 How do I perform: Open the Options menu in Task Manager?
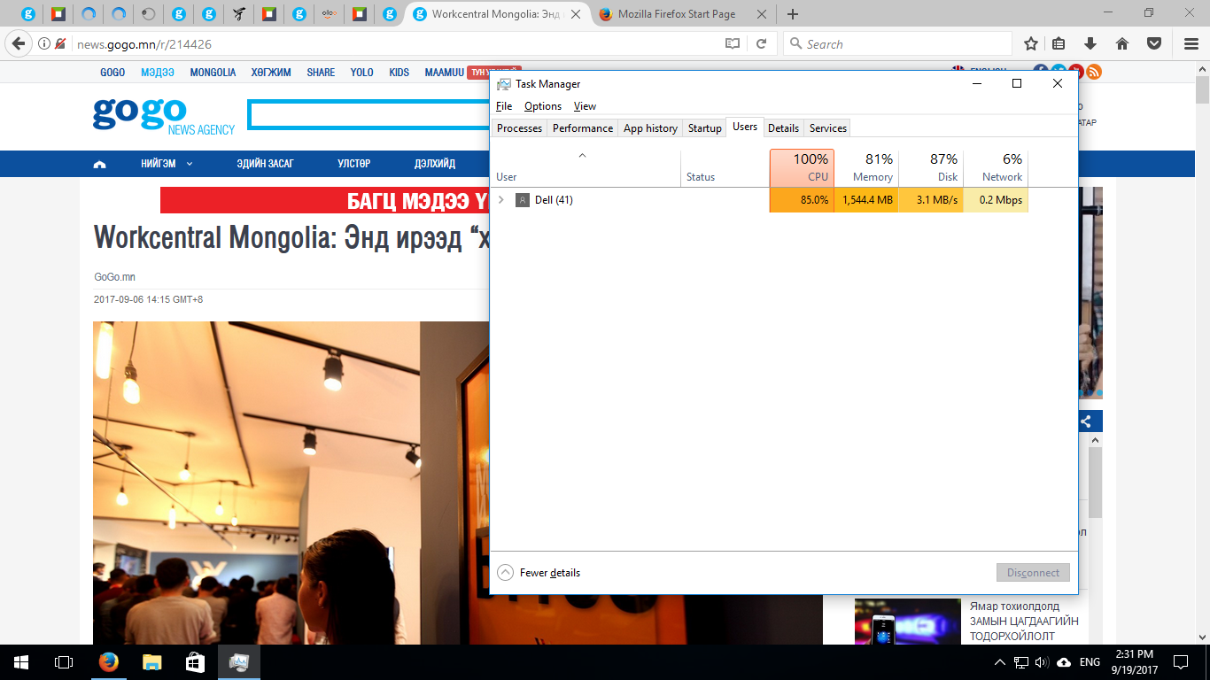[543, 105]
